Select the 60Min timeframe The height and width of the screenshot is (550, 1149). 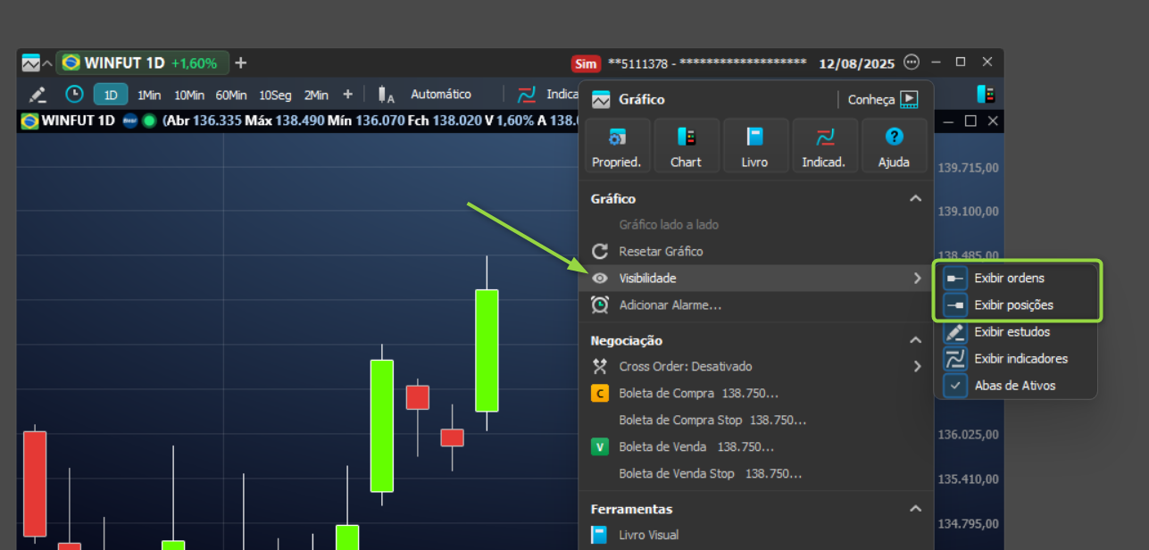point(231,95)
